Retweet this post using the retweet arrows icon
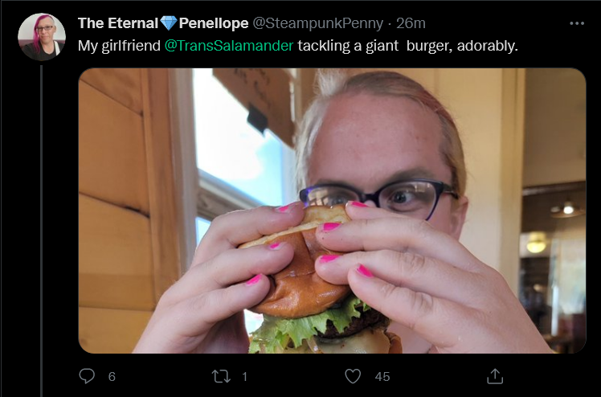This screenshot has width=601, height=397. tap(222, 376)
